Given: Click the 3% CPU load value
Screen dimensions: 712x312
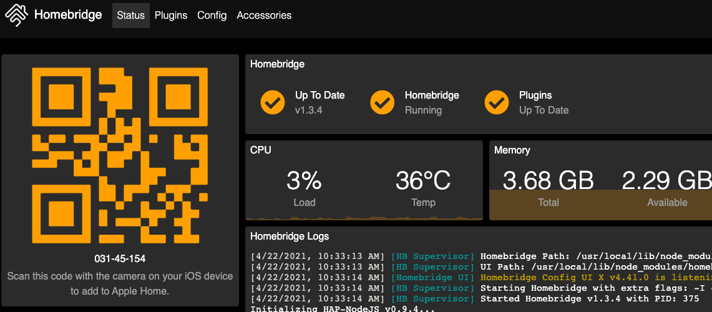Looking at the screenshot, I should 304,181.
